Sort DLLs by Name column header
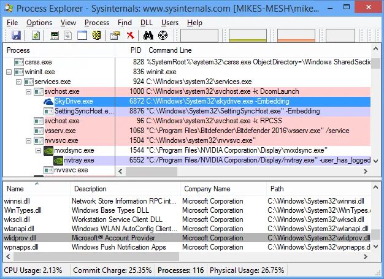 [37, 189]
